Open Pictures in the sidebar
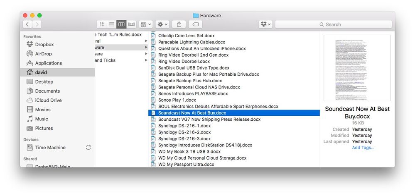The image size is (415, 196). (57, 128)
